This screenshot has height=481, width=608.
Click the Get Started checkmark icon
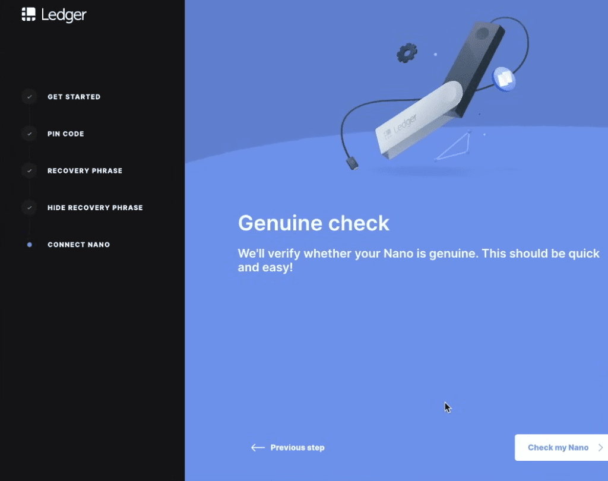click(x=29, y=97)
